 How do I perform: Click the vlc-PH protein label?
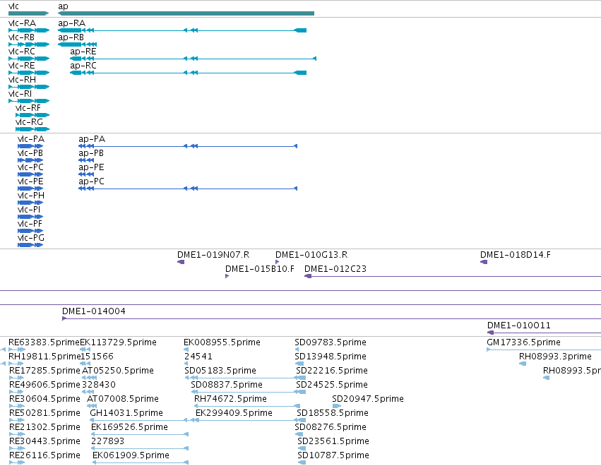point(31,196)
